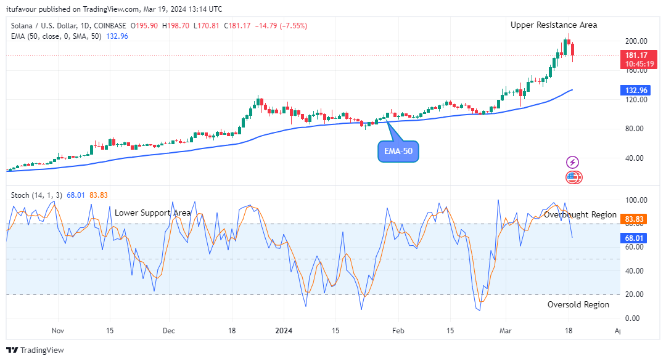Screen dimensions: 666x361
Task: Click the orange stochastic label 83.83
Action: [633, 219]
